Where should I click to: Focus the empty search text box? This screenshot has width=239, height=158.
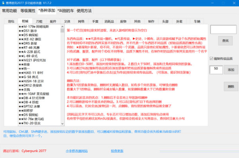(x=223, y=29)
